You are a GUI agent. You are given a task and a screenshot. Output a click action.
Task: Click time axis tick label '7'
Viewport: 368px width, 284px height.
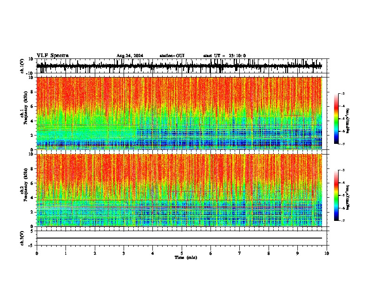point(240,253)
